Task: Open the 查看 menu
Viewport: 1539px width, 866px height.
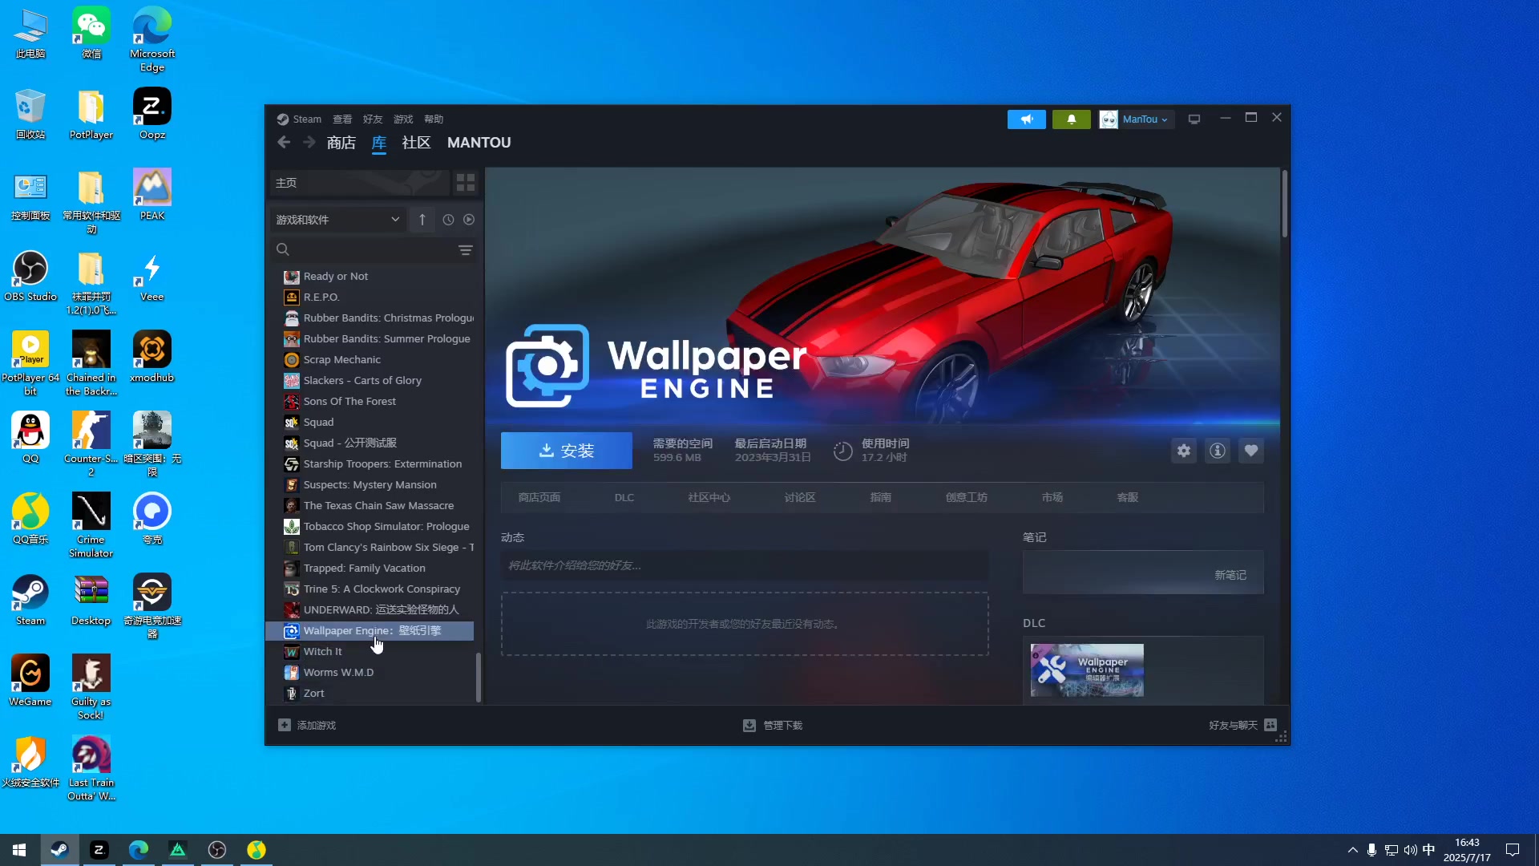Action: point(342,119)
